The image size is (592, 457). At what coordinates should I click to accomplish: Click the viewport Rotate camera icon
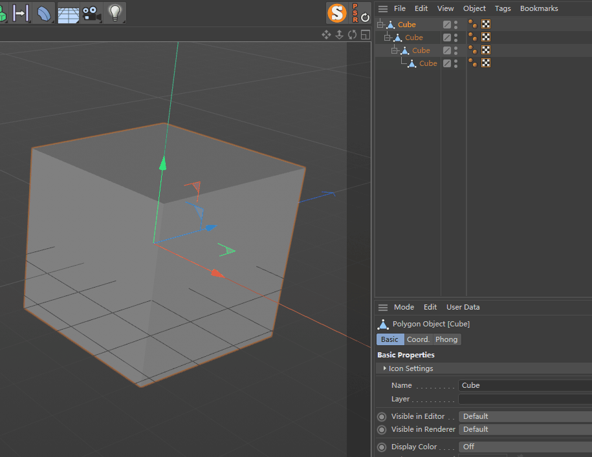(352, 35)
